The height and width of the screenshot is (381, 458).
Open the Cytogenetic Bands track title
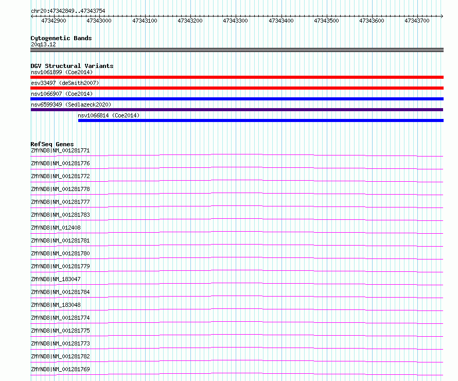pos(61,38)
